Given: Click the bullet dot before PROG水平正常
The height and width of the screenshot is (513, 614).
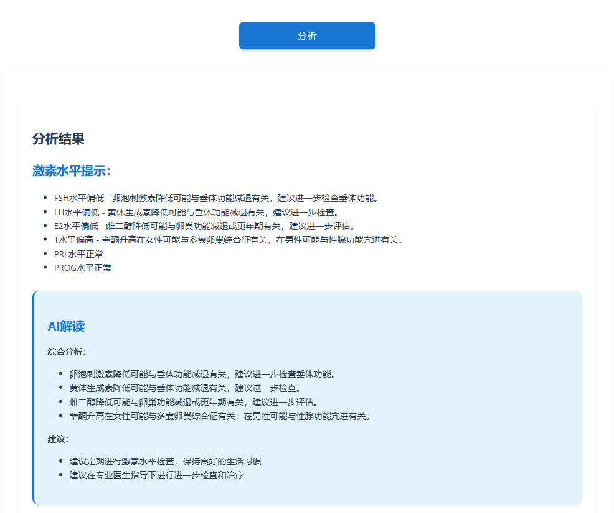Looking at the screenshot, I should pyautogui.click(x=45, y=268).
